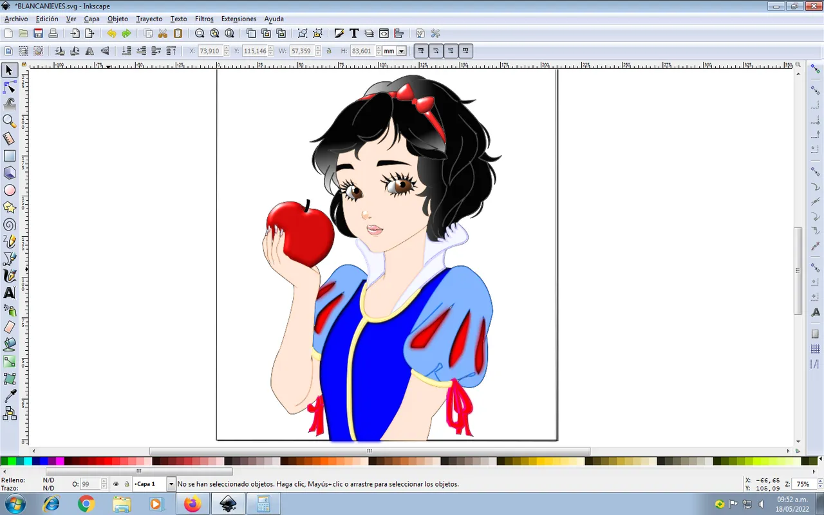This screenshot has height=515, width=824.
Task: Undo the last action
Action: (x=111, y=33)
